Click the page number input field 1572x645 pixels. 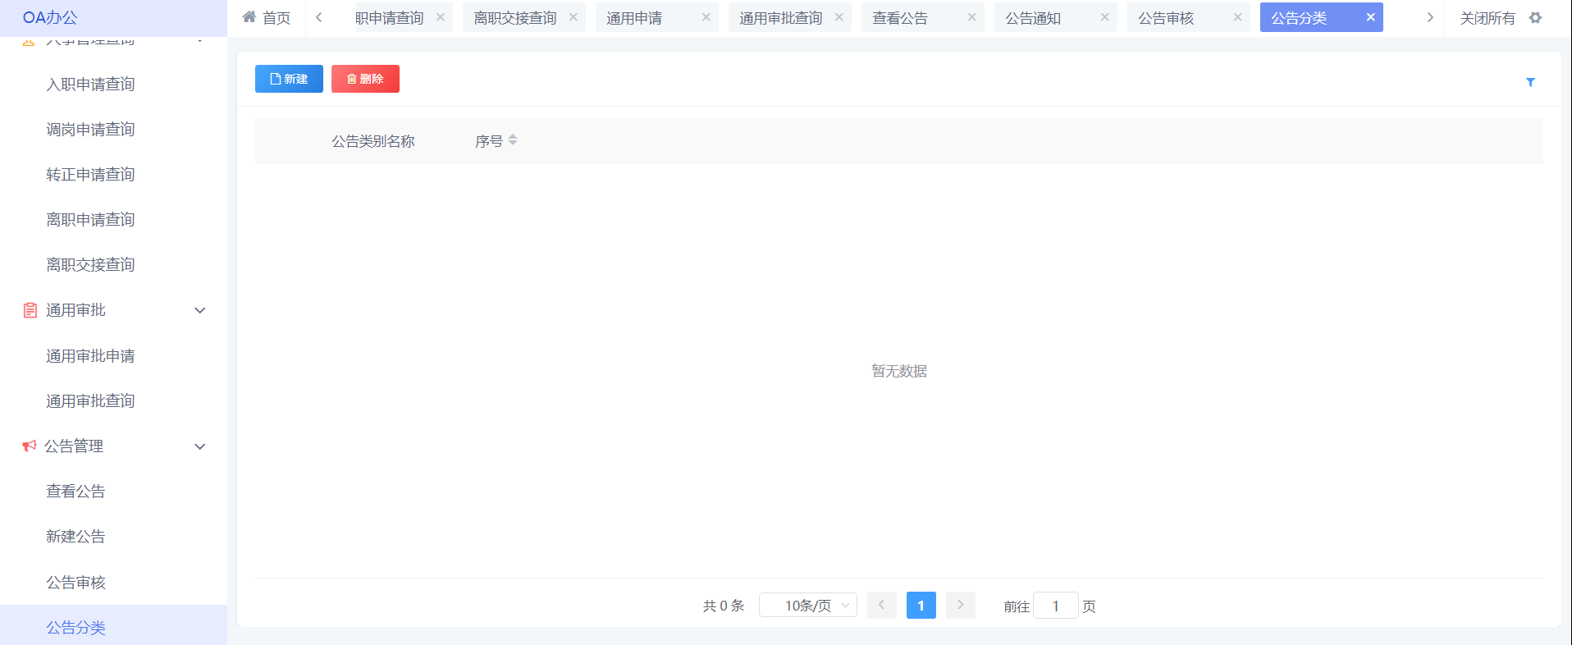[x=1055, y=606]
